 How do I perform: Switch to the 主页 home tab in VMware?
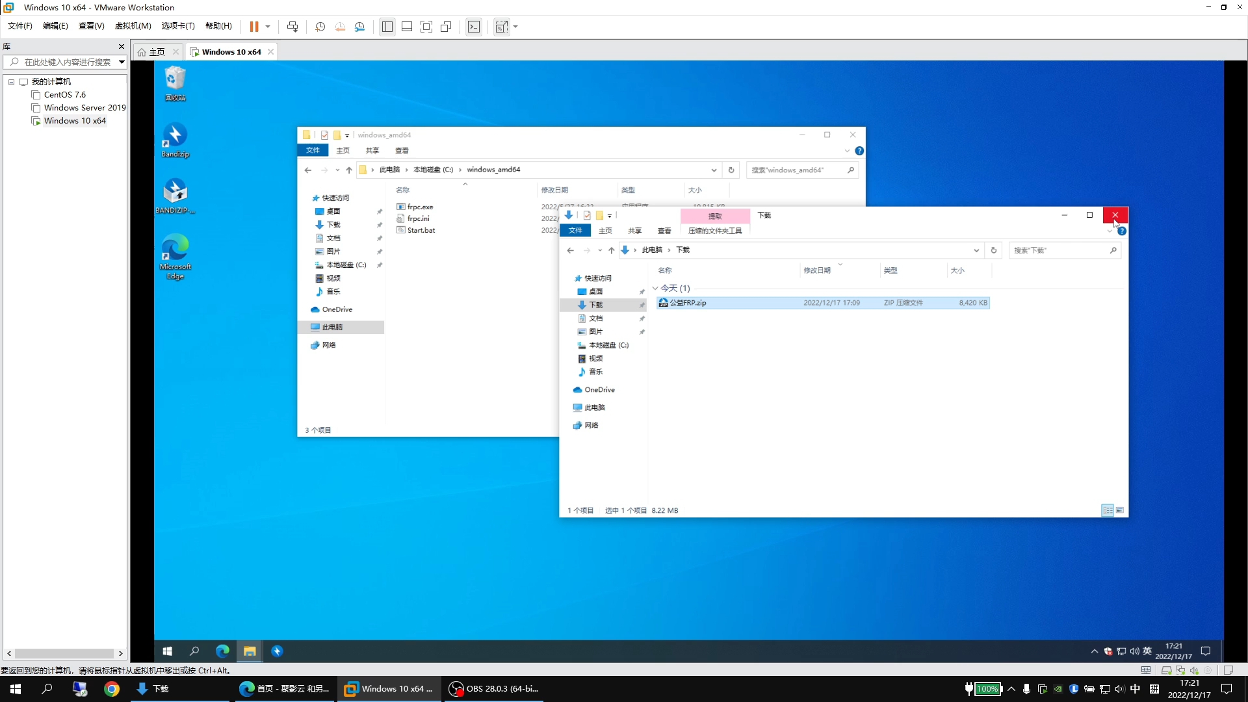[157, 52]
